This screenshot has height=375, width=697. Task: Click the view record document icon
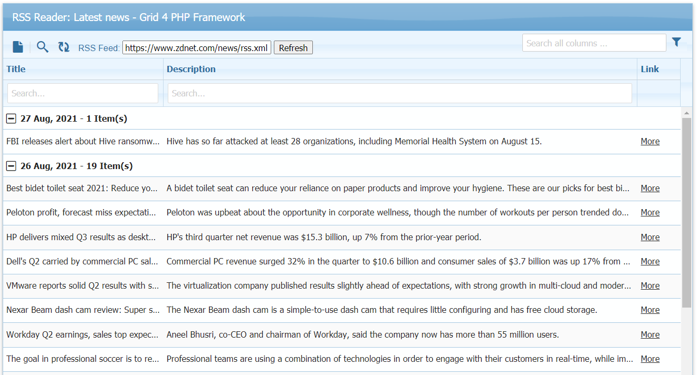pyautogui.click(x=18, y=47)
